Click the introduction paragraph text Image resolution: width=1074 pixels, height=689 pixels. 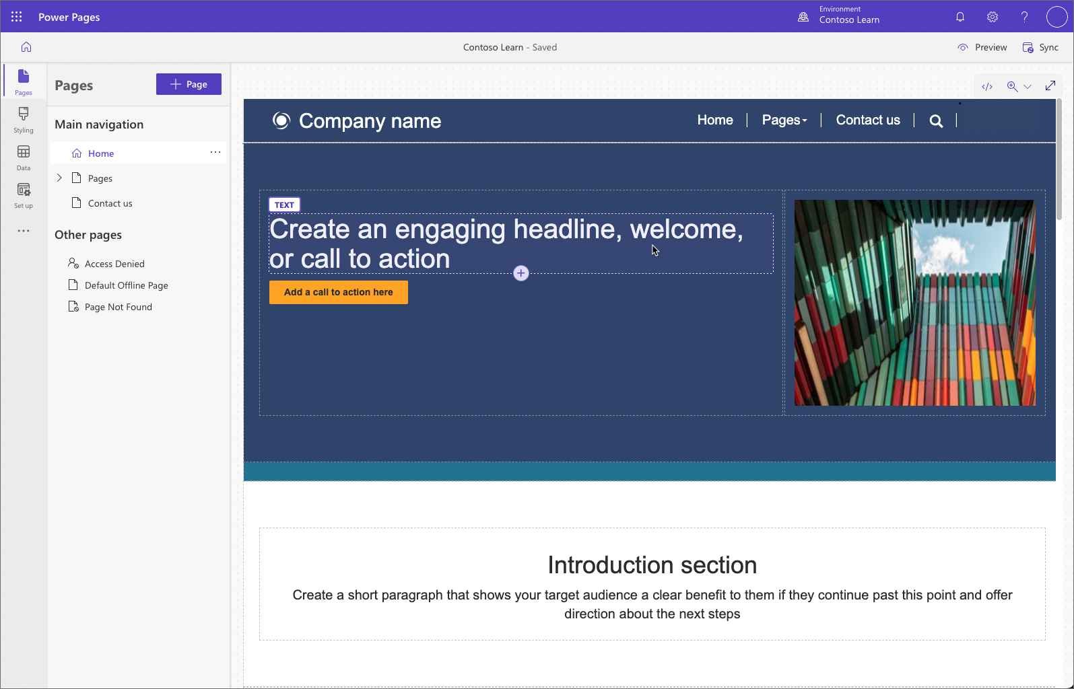tap(652, 604)
